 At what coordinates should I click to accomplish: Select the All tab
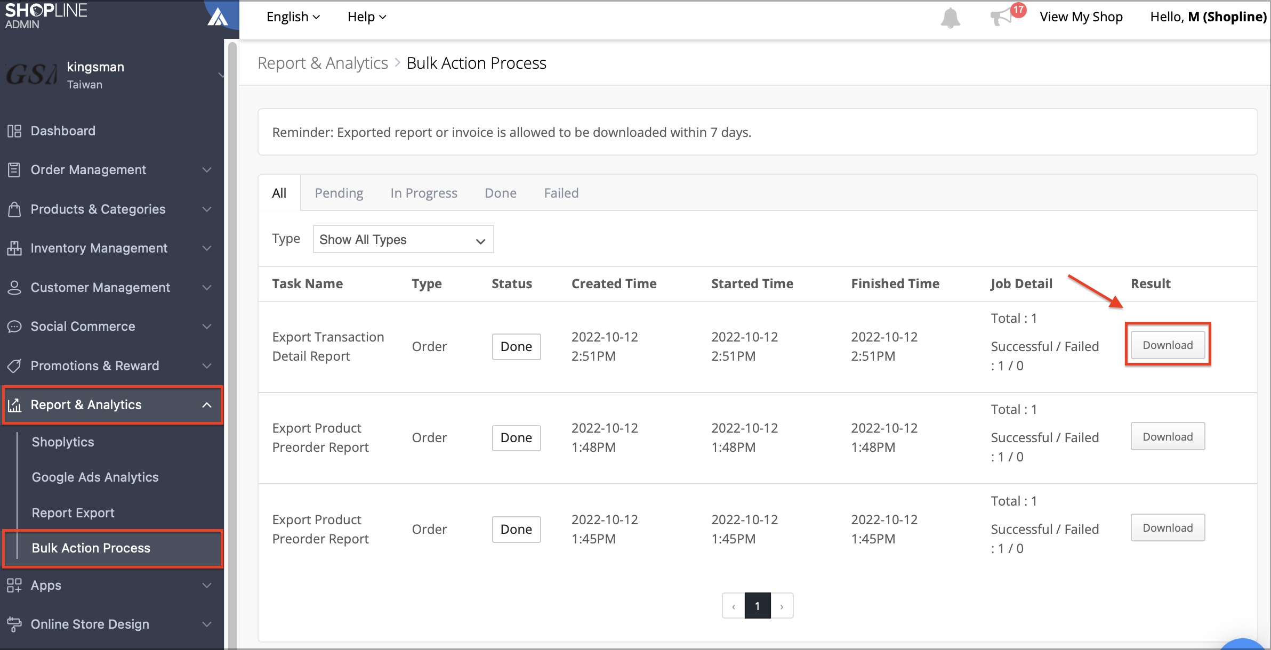tap(279, 193)
